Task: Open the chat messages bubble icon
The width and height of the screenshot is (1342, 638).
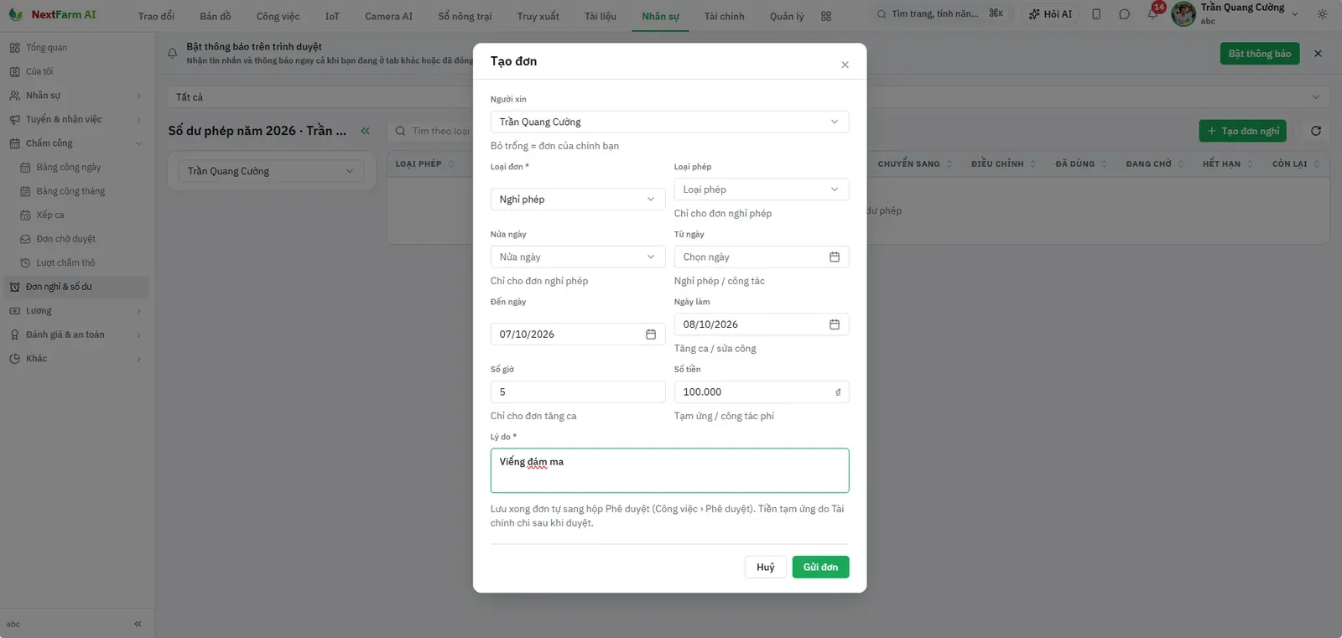Action: (x=1124, y=14)
